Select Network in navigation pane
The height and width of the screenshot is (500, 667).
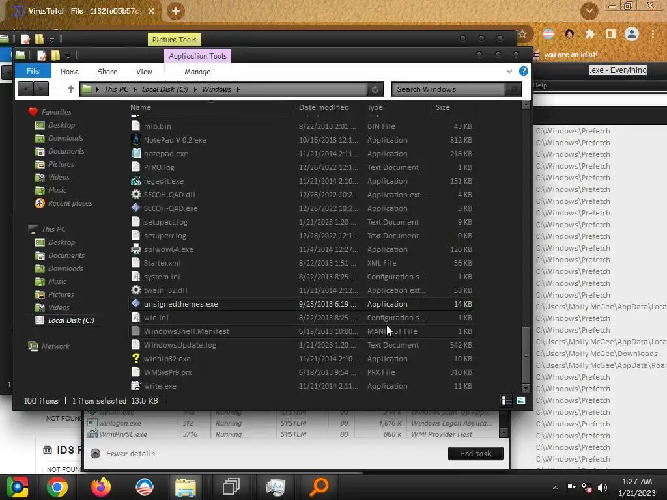coord(55,346)
